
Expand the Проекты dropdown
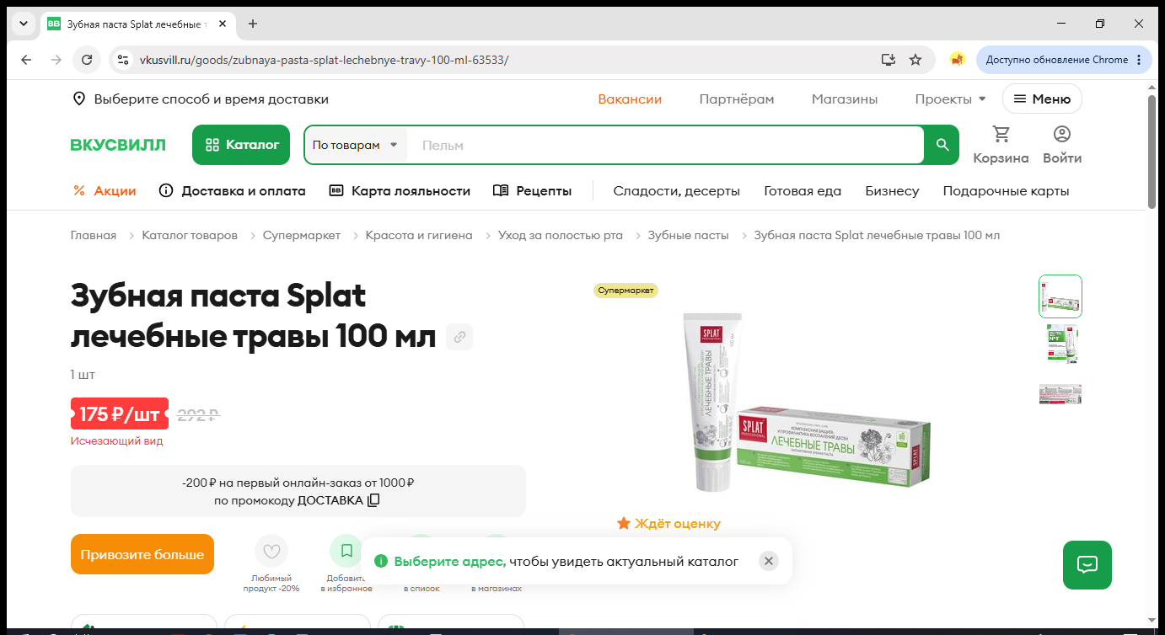(950, 99)
